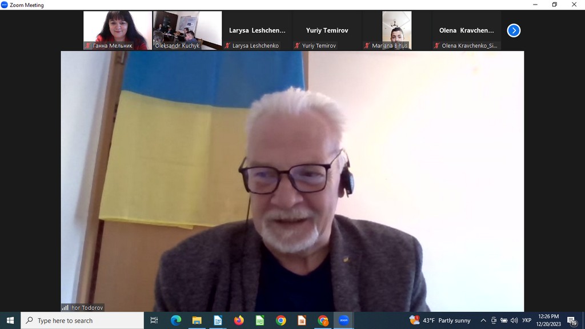Click the volume speaker tray icon
Image resolution: width=585 pixels, height=329 pixels.
point(514,320)
